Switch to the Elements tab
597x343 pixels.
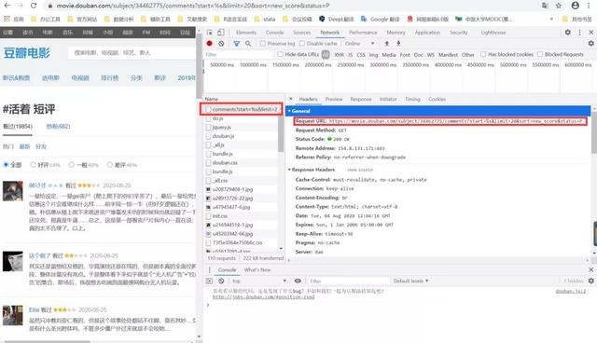[x=246, y=33]
